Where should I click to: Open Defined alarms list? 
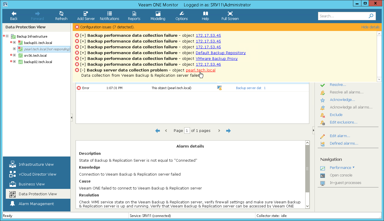[x=344, y=143]
